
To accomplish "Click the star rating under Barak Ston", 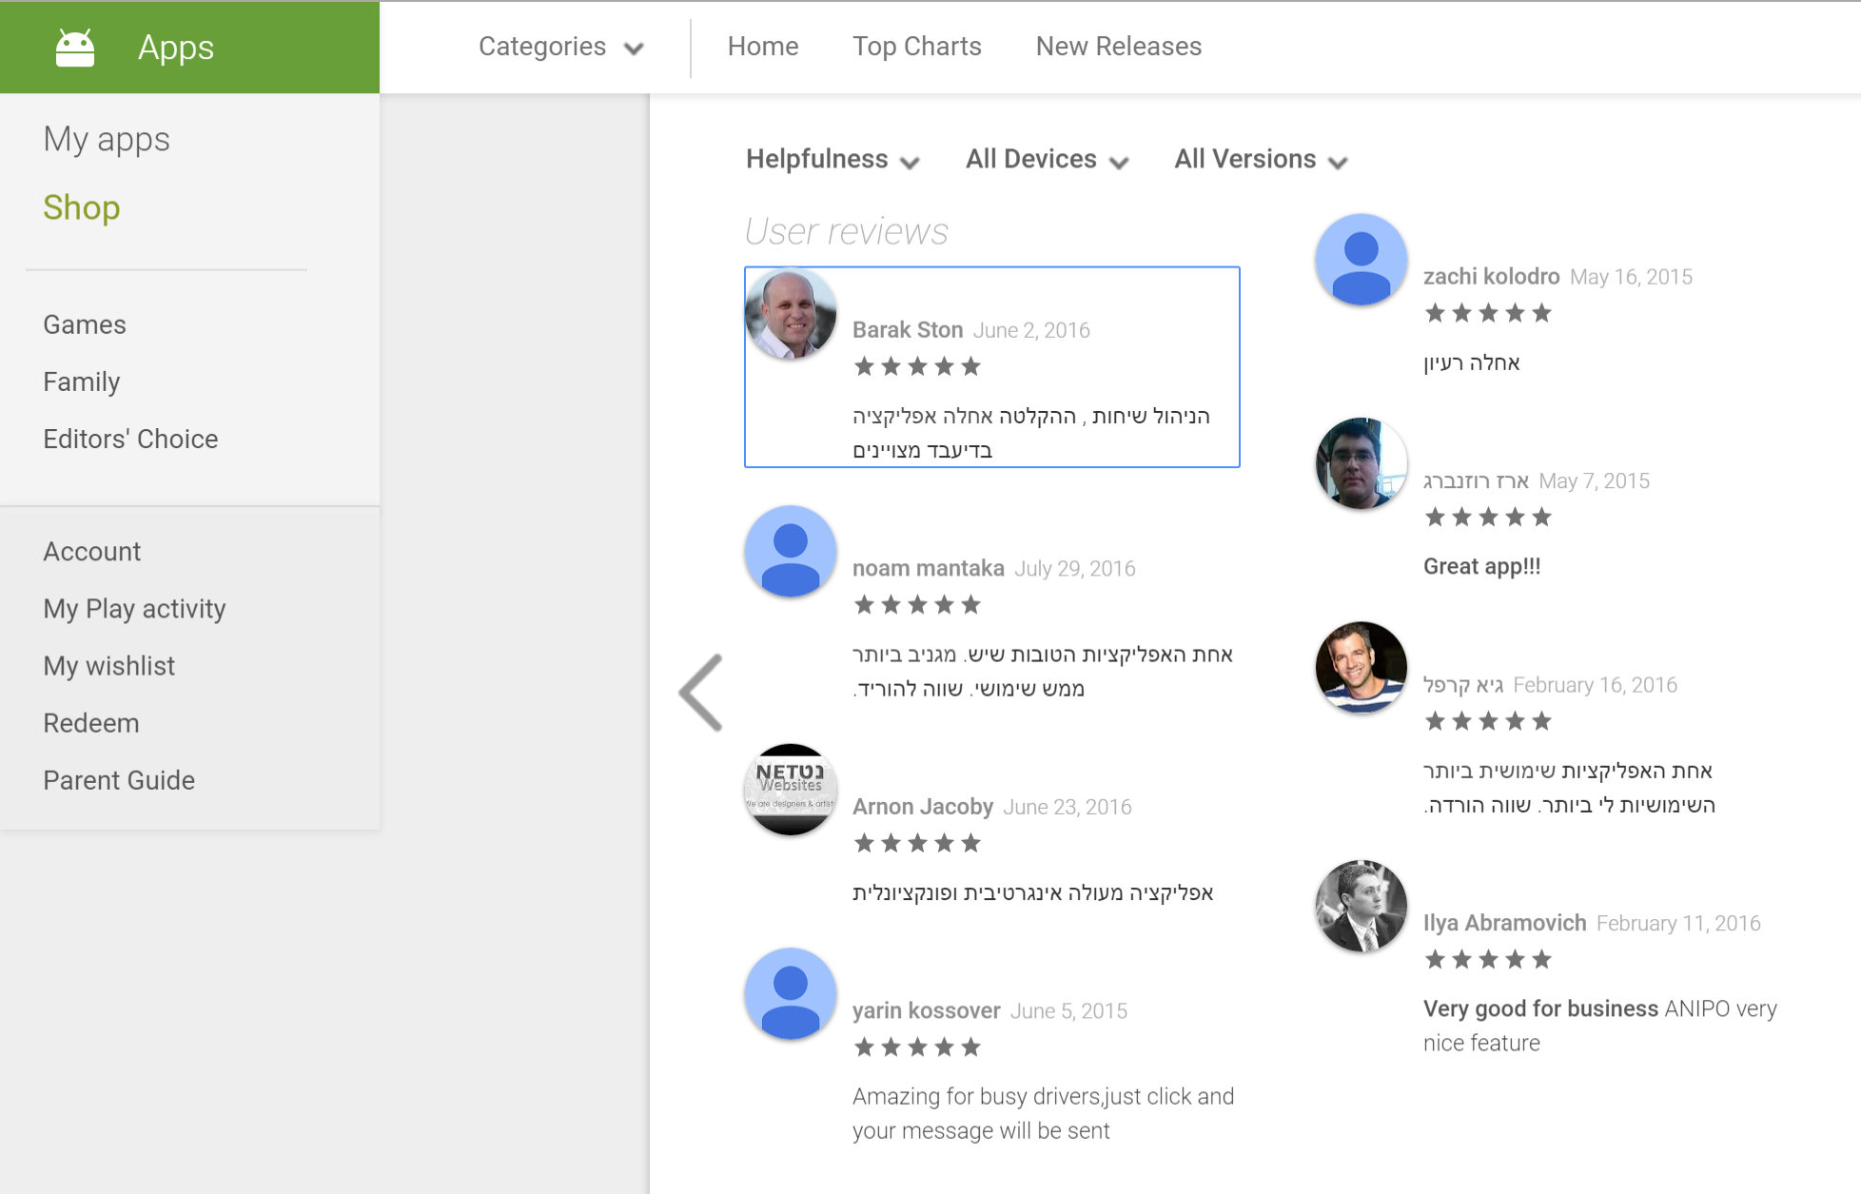I will pyautogui.click(x=917, y=366).
